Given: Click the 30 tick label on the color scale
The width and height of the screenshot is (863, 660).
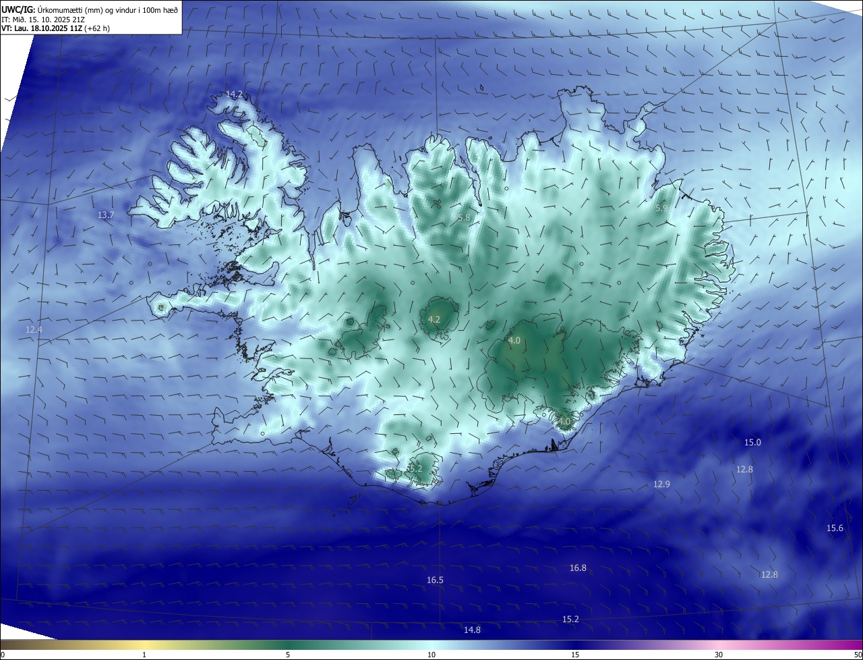Looking at the screenshot, I should point(719,655).
